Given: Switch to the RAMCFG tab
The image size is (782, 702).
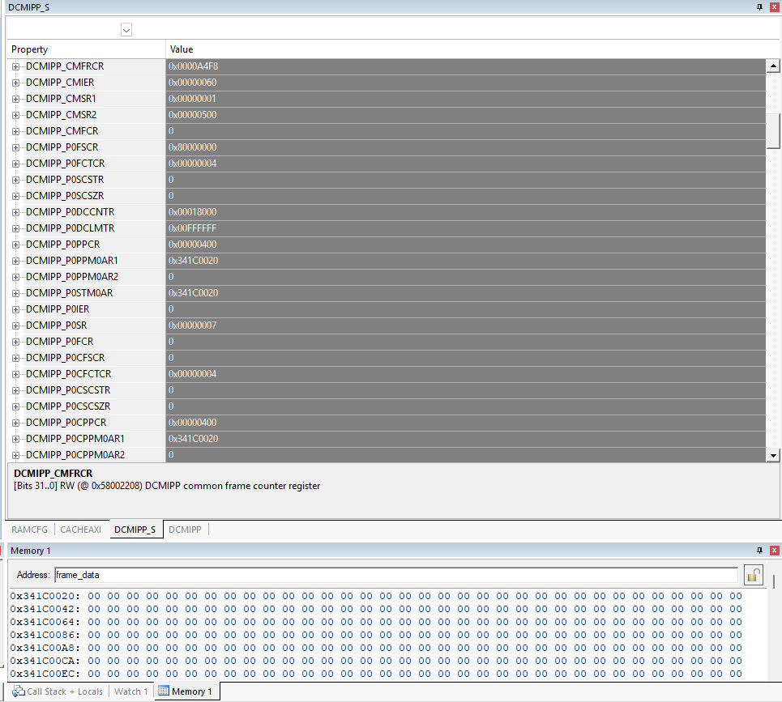Looking at the screenshot, I should tap(29, 530).
